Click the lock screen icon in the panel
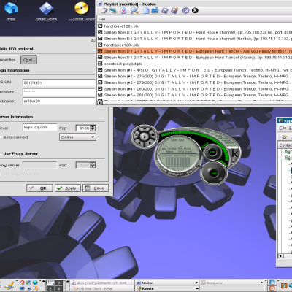 click(272, 283)
